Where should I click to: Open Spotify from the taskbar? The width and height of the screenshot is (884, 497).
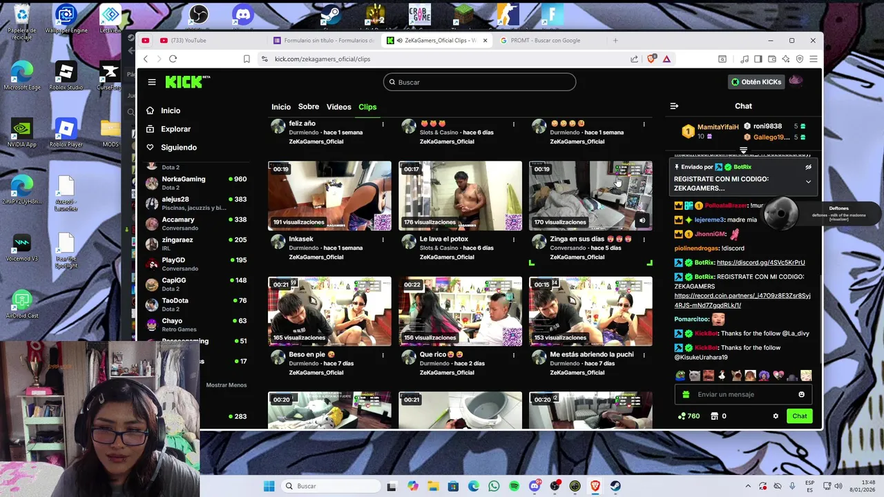point(514,486)
